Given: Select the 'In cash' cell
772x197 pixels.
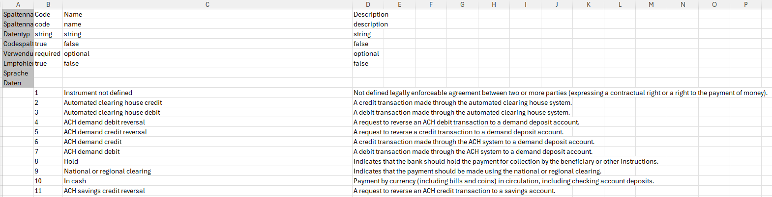Looking at the screenshot, I should point(208,181).
